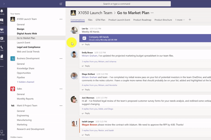Viewport: 211px width, 140px height.
Task: Open Company All Hands calendar icon
Action: click(84, 38)
